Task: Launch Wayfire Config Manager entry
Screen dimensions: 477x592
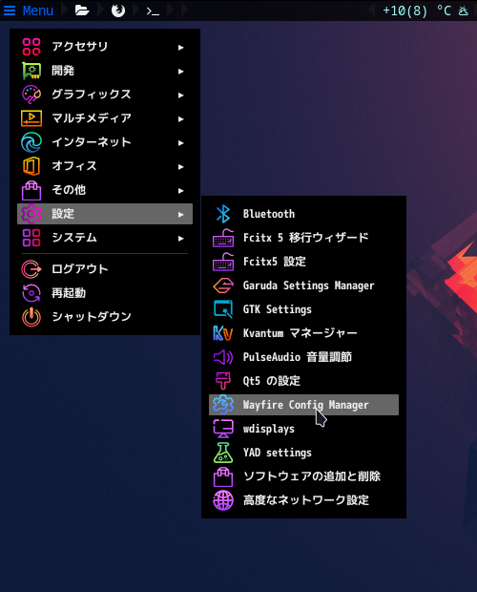Action: coord(303,405)
